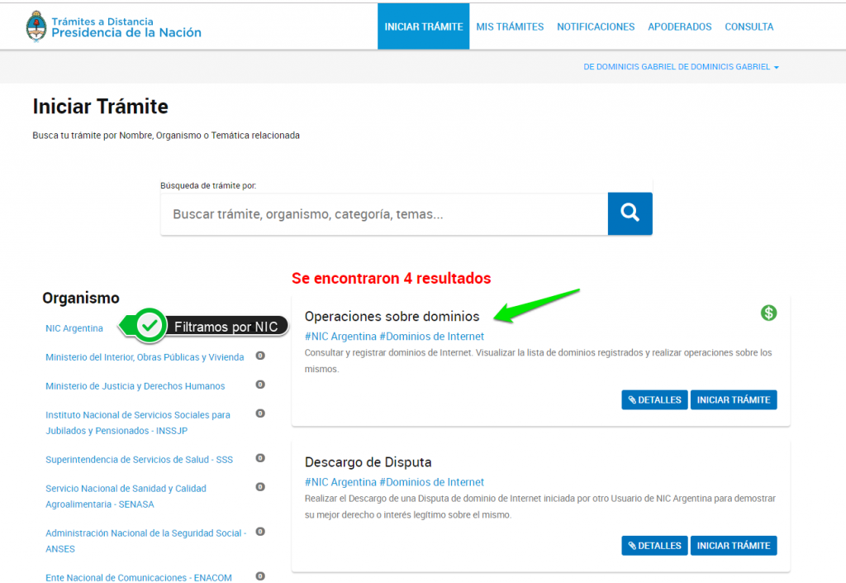The width and height of the screenshot is (846, 583).
Task: Click the 'Realizar el Descargo de una Disputa' description
Action: coord(540,506)
